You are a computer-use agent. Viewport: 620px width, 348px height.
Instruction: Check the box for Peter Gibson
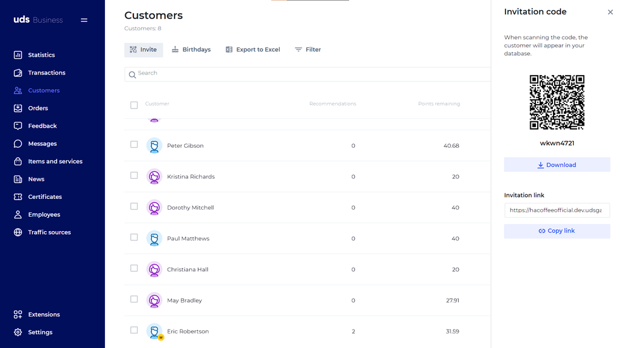134,145
